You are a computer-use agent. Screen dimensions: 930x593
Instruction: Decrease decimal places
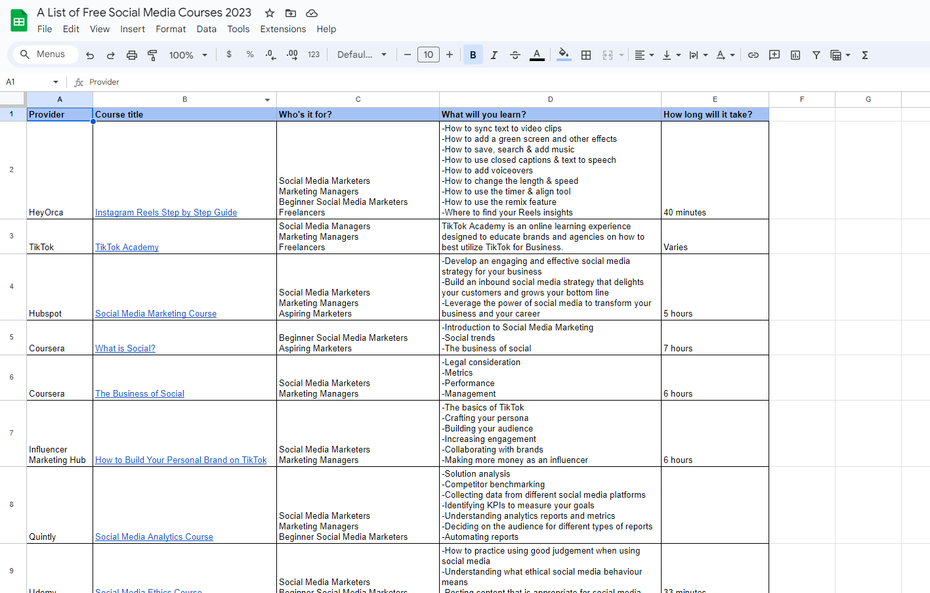[x=271, y=55]
